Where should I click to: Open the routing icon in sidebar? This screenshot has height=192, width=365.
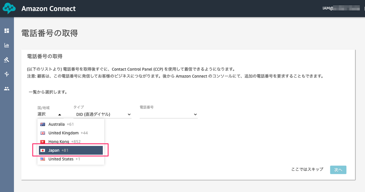[x=7, y=60]
